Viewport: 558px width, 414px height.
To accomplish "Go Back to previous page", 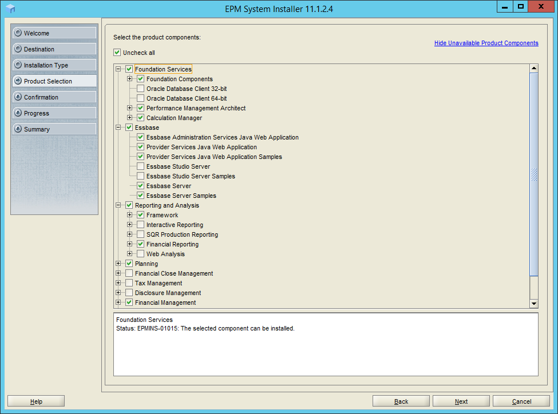I will click(401, 401).
